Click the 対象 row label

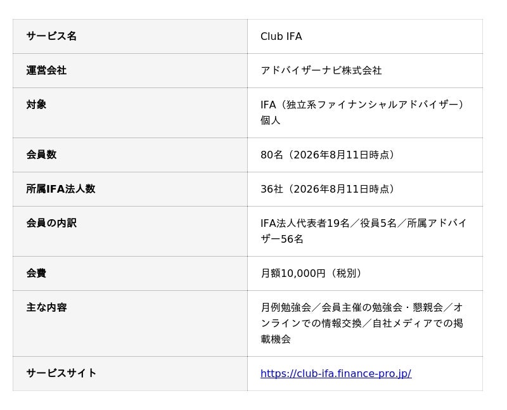(36, 105)
